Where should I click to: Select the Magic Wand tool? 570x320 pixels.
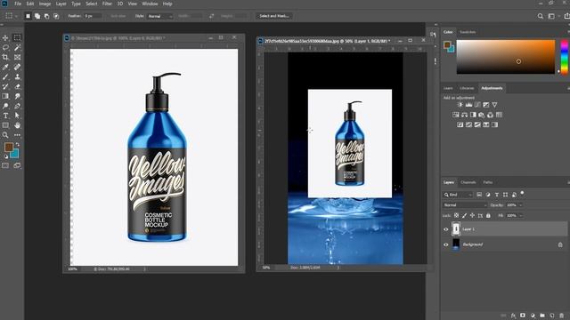(17, 47)
